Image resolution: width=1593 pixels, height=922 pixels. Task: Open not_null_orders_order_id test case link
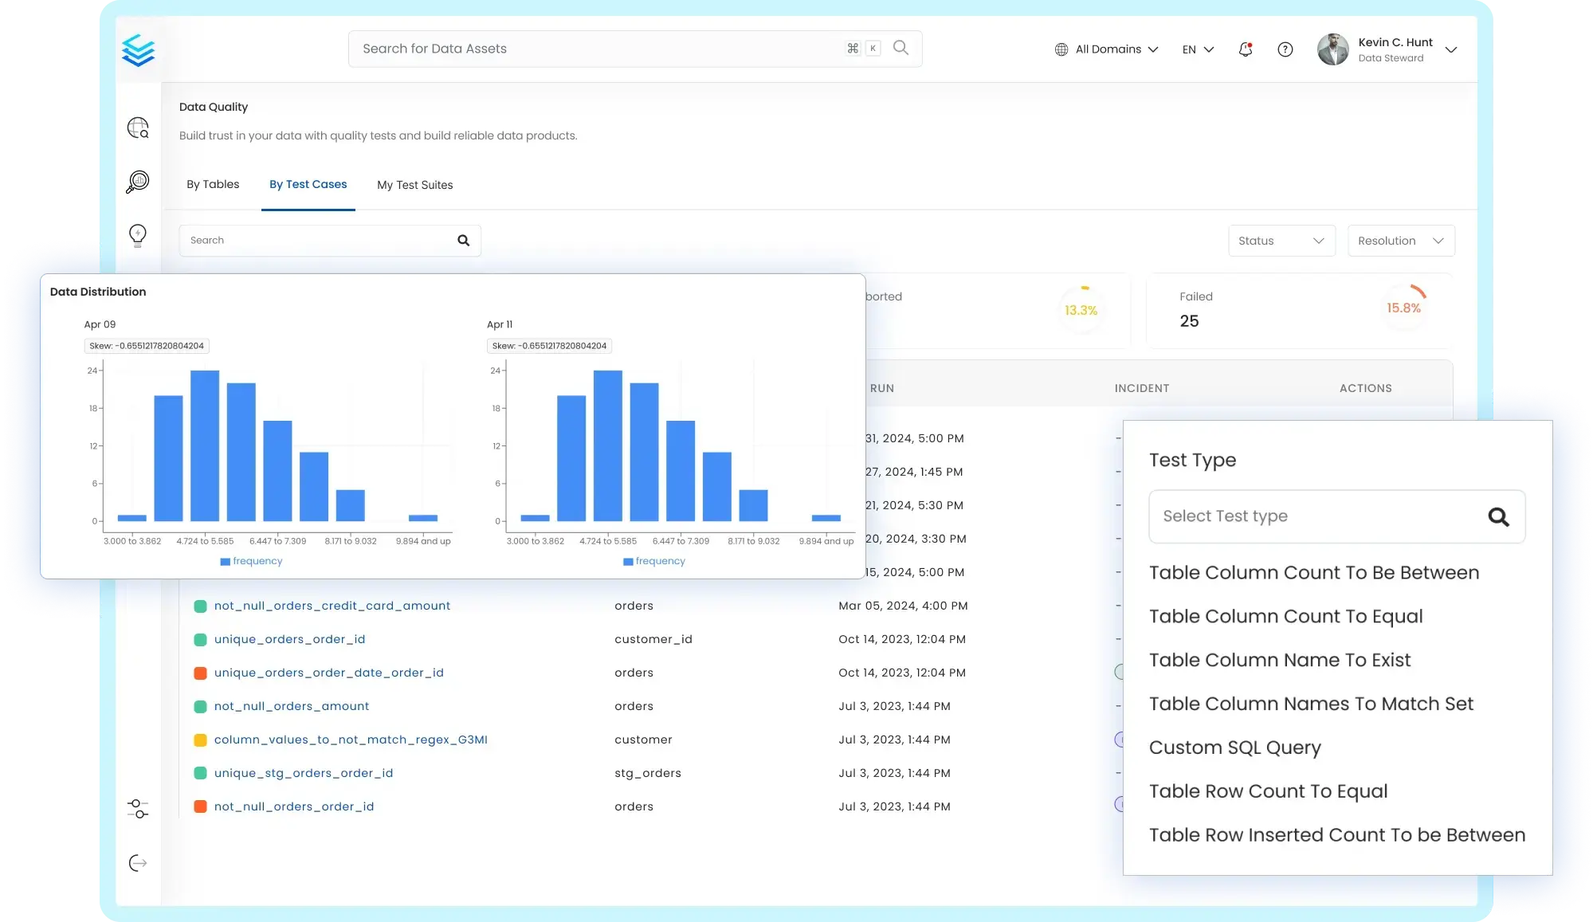pyautogui.click(x=293, y=806)
